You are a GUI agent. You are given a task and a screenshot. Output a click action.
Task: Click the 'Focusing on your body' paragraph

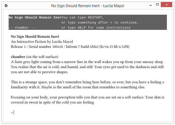point(87,100)
